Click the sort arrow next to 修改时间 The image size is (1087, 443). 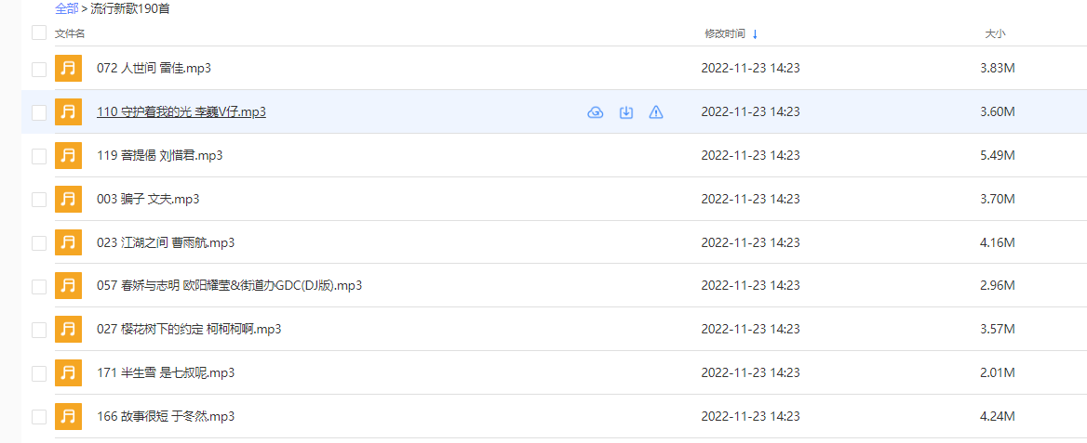point(755,33)
